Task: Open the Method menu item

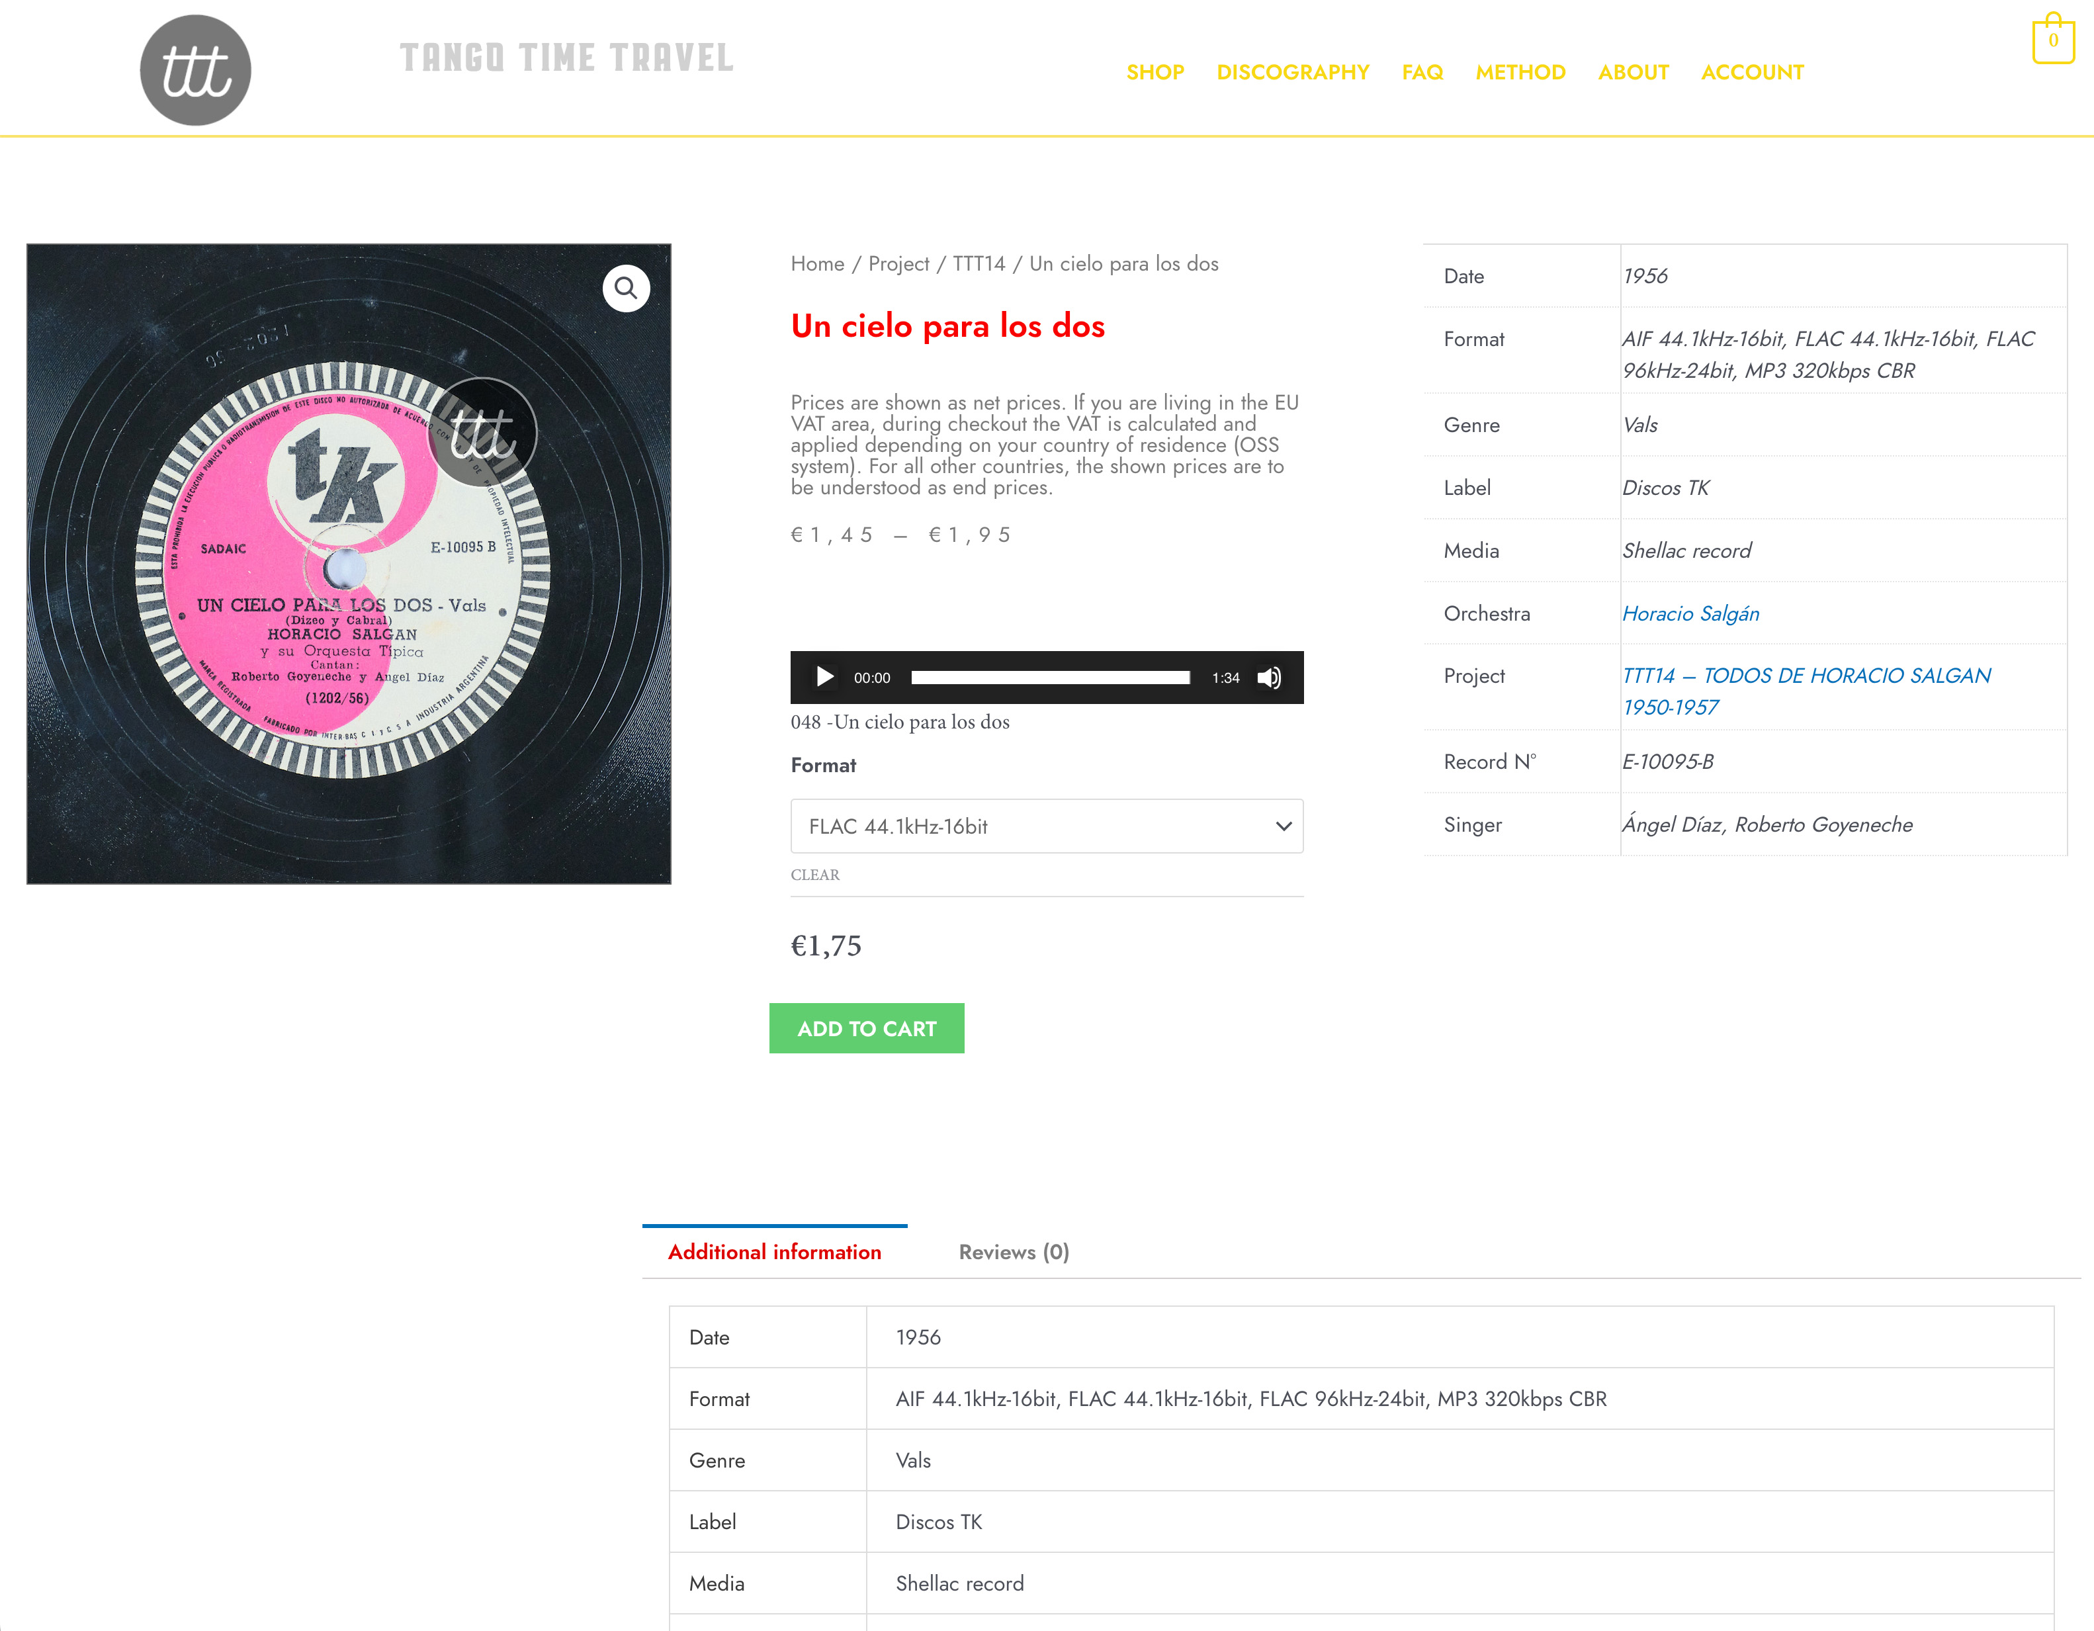Action: [1520, 72]
